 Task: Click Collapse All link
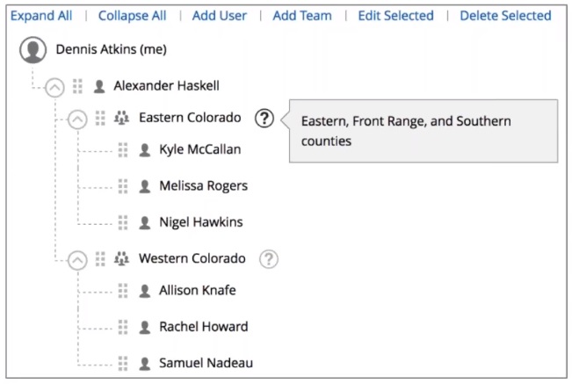[133, 16]
